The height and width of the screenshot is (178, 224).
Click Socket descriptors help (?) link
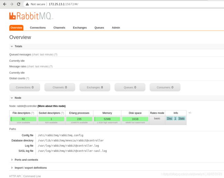(62, 113)
